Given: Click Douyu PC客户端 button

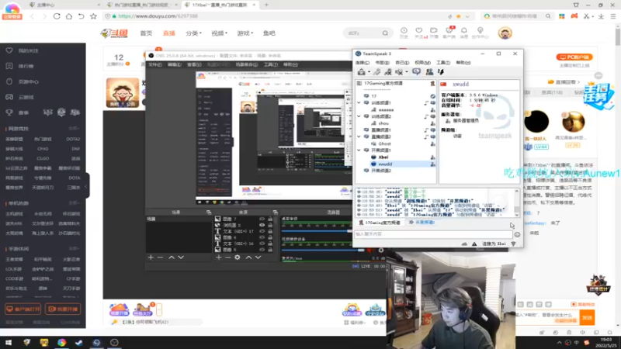Looking at the screenshot, I should tap(574, 57).
